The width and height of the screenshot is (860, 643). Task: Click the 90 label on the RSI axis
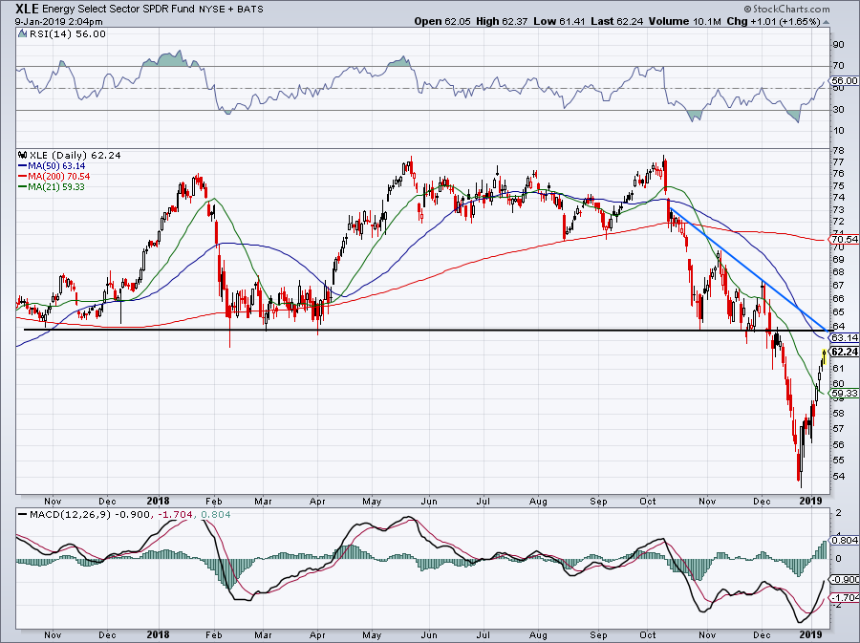(x=838, y=45)
